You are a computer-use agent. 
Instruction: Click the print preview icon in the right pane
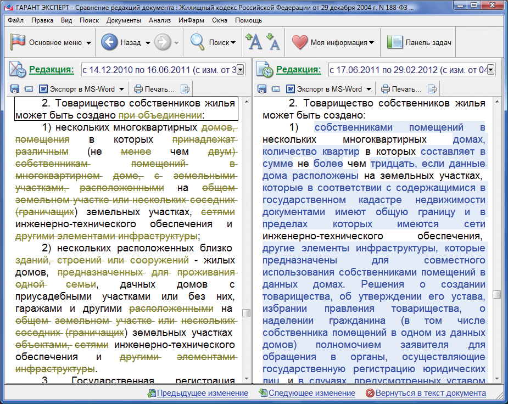[432, 89]
